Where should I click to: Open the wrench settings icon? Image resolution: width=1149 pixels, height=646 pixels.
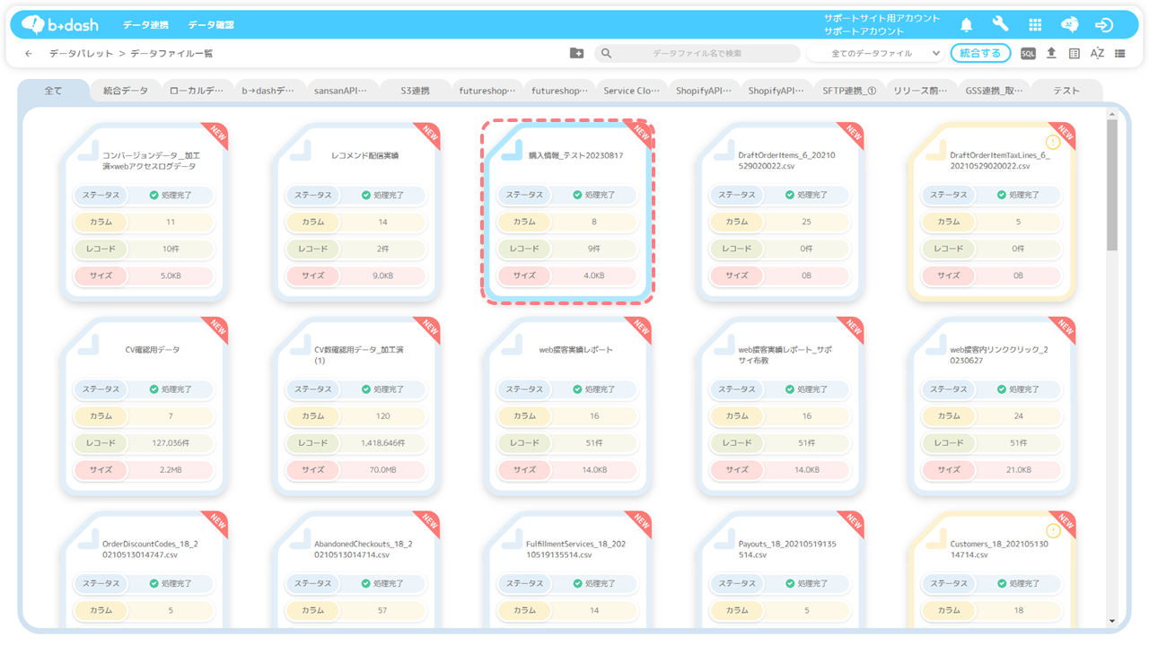point(1001,25)
